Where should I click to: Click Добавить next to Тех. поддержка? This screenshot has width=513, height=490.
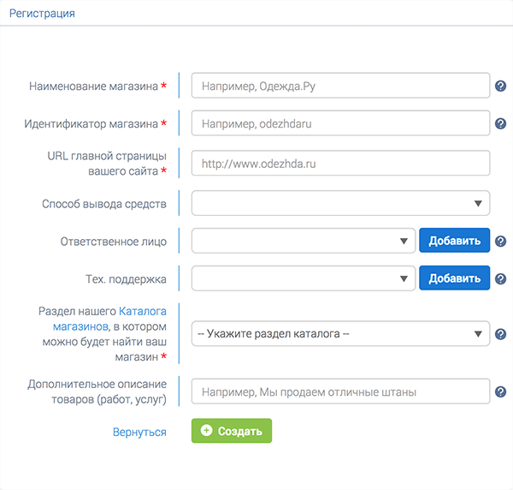click(455, 278)
